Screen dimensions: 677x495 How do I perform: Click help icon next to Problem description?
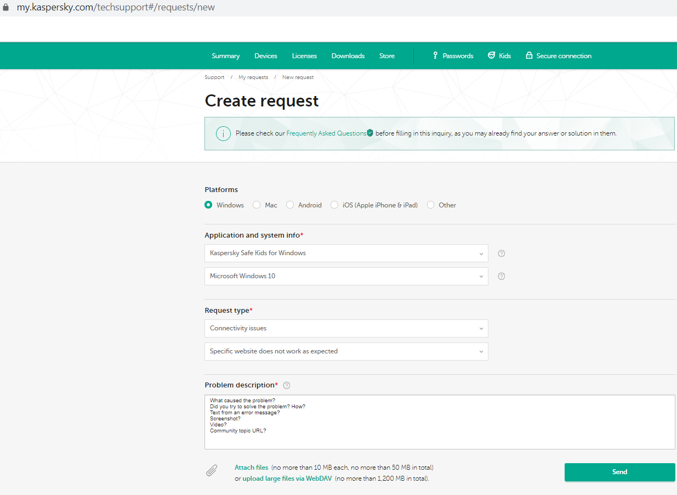[x=287, y=385]
